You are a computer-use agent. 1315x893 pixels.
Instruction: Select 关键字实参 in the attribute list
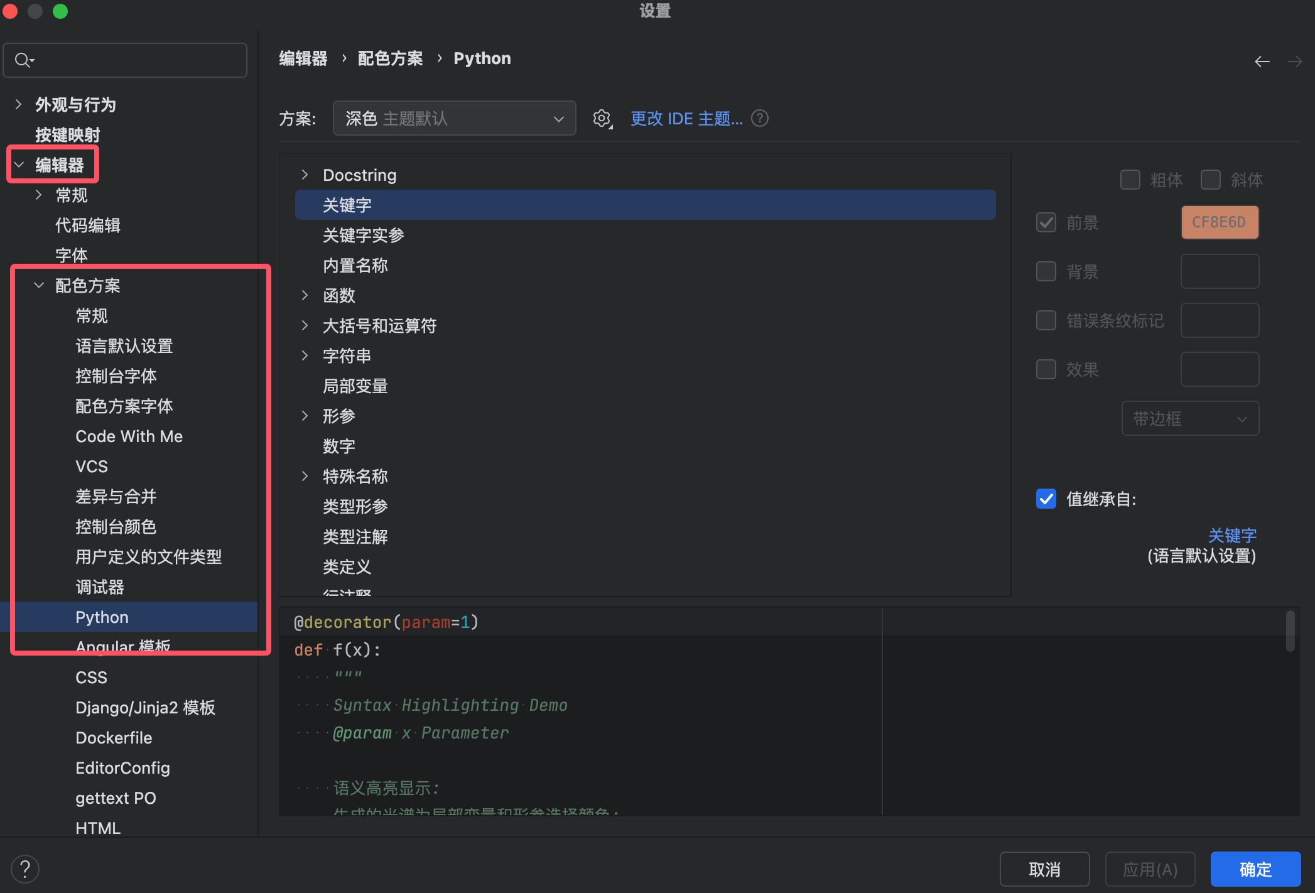click(x=363, y=235)
